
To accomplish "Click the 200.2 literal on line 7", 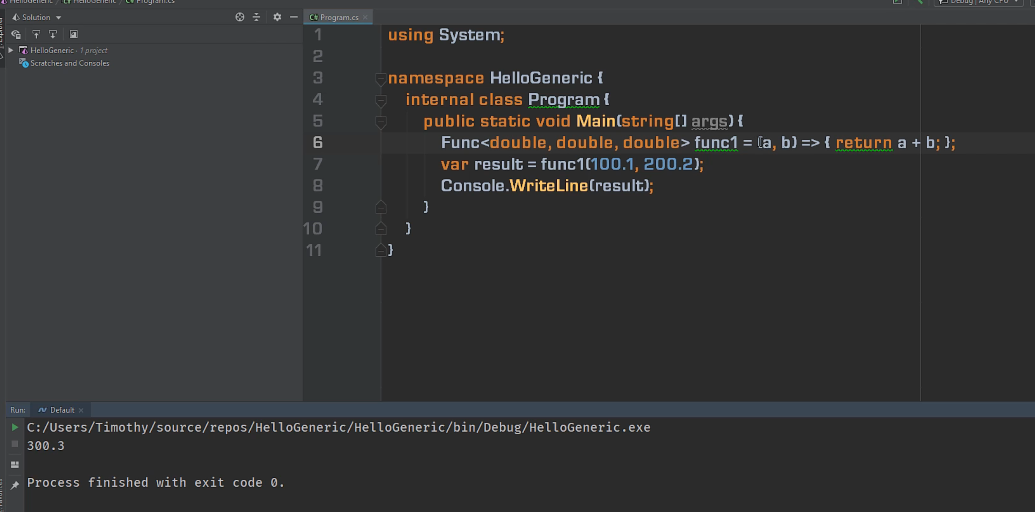I will tap(668, 164).
